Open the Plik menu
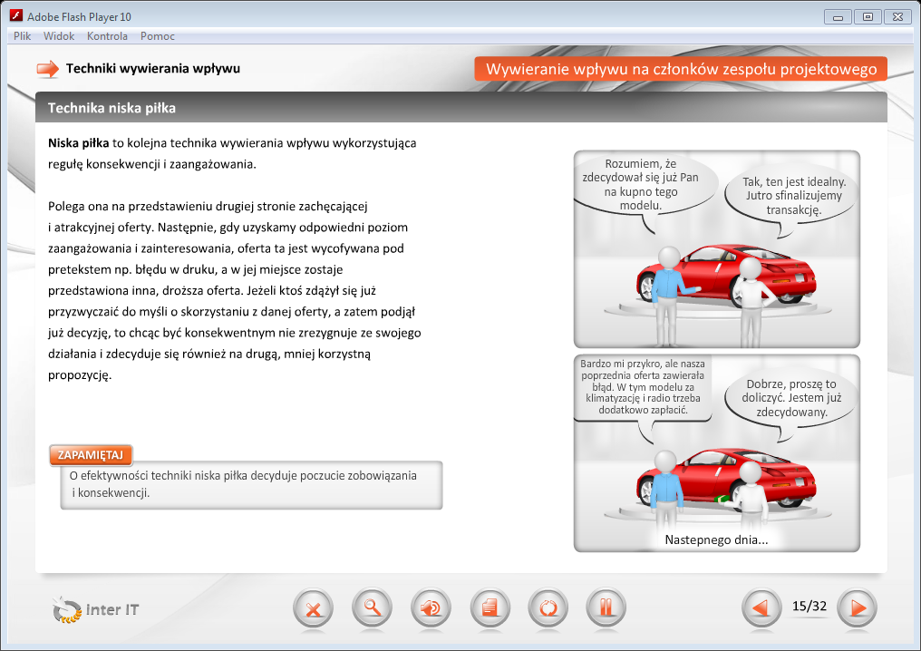This screenshot has width=921, height=651. [23, 36]
